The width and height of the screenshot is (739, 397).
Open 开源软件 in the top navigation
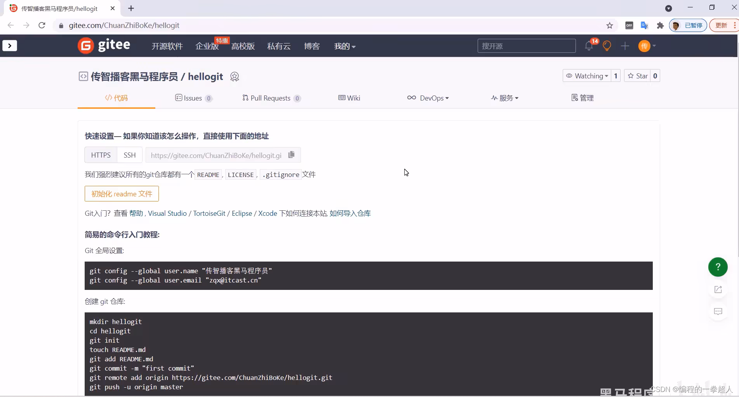167,46
